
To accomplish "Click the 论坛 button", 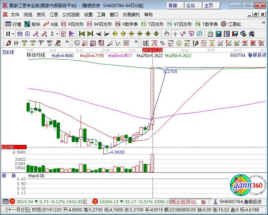I will [193, 5].
